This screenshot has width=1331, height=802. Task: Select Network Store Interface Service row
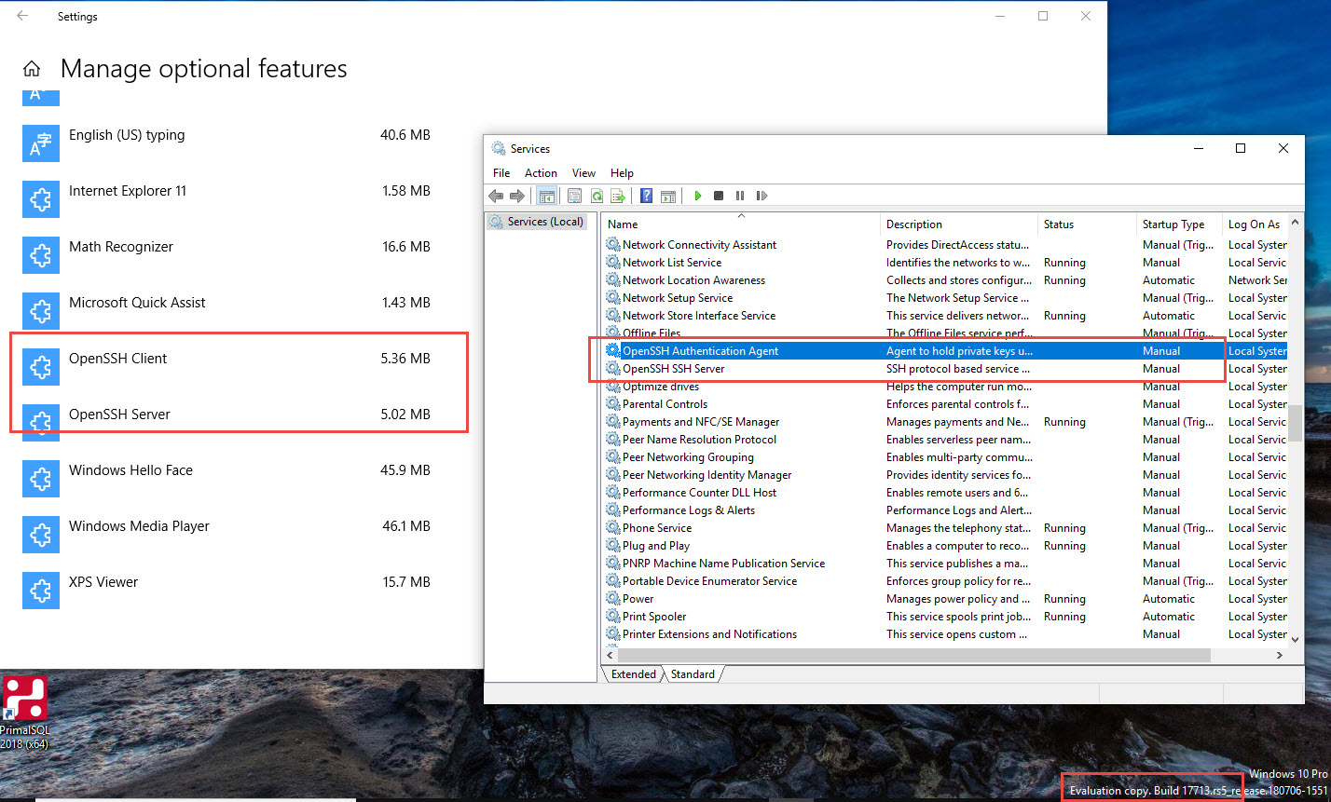coord(945,316)
